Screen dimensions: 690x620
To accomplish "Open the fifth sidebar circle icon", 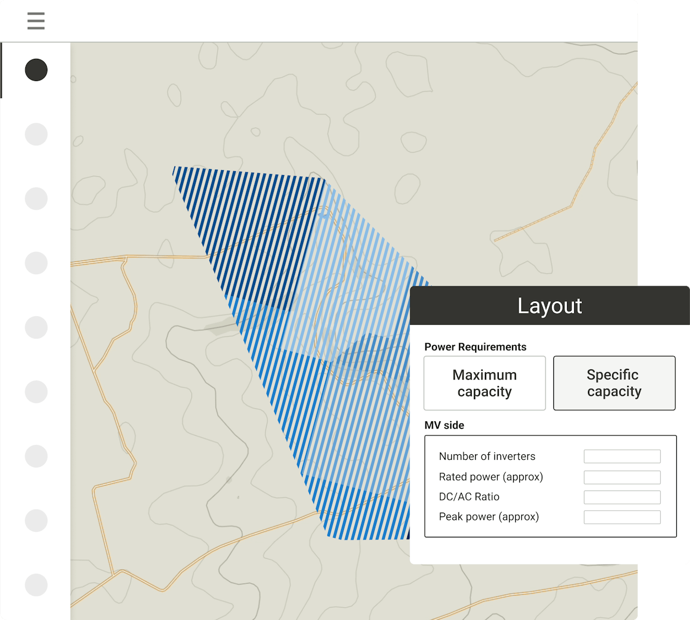I will point(36,328).
